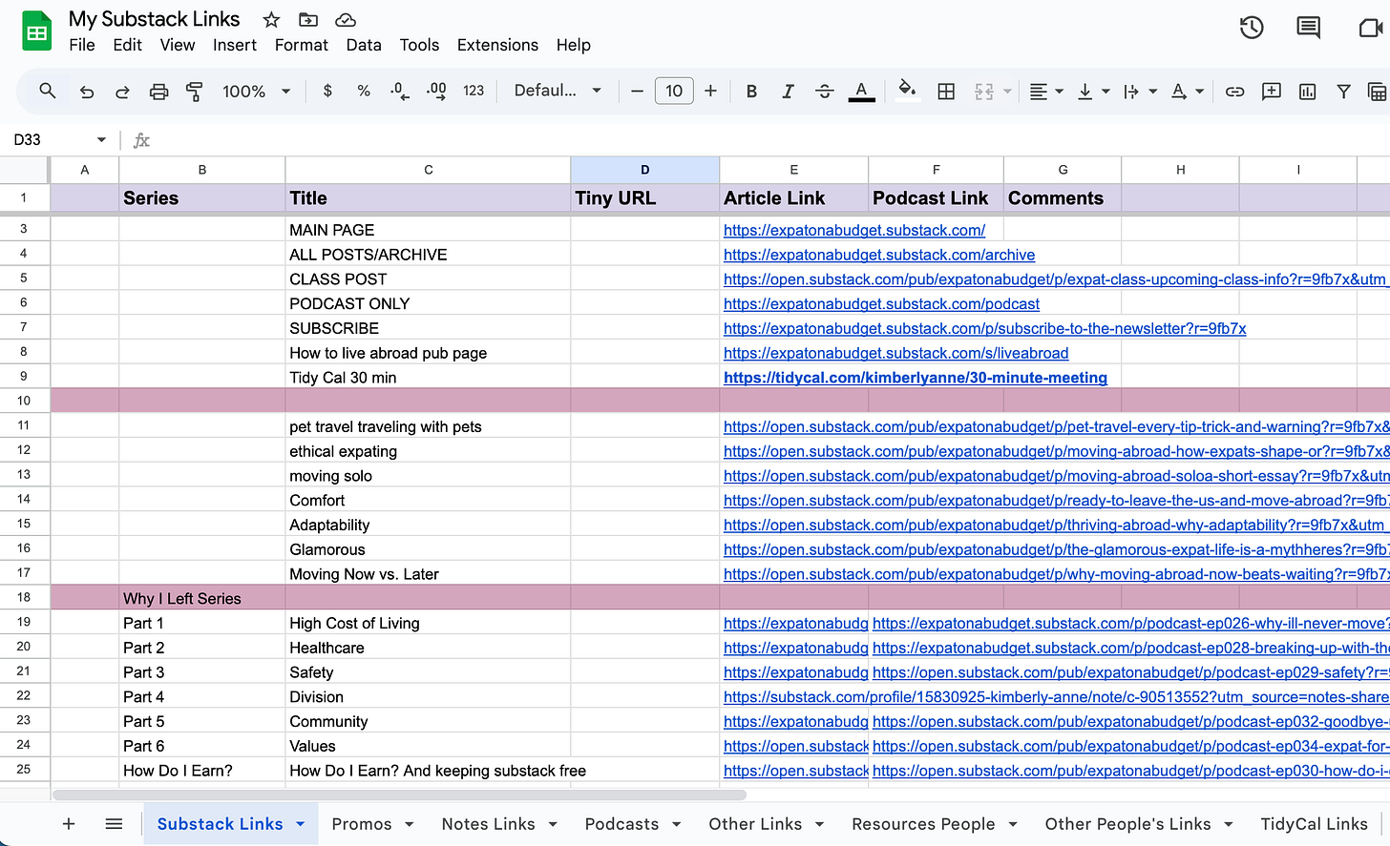Viewport: 1390px width, 846px height.
Task: Open the File menu
Action: click(82, 45)
